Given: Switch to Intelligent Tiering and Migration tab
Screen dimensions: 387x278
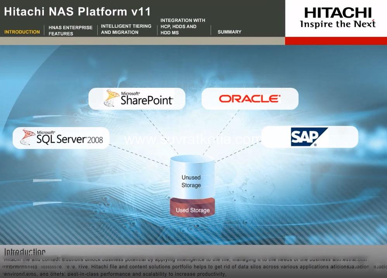Looking at the screenshot, I should [126, 29].
